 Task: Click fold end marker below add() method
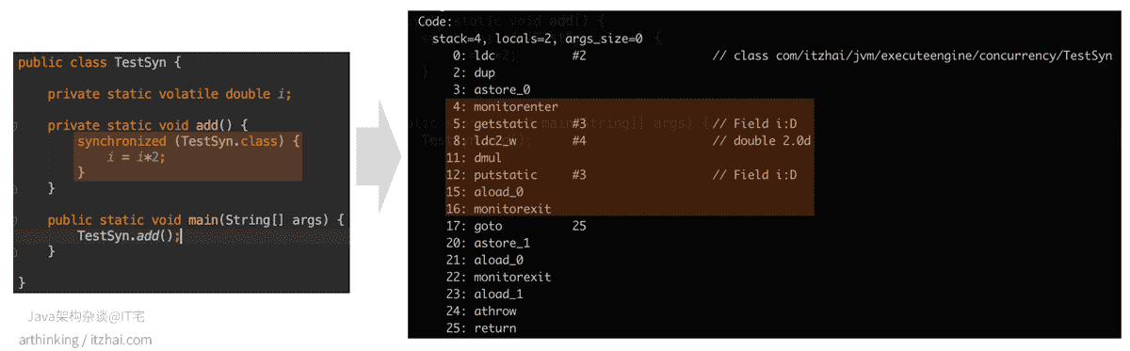tap(17, 188)
